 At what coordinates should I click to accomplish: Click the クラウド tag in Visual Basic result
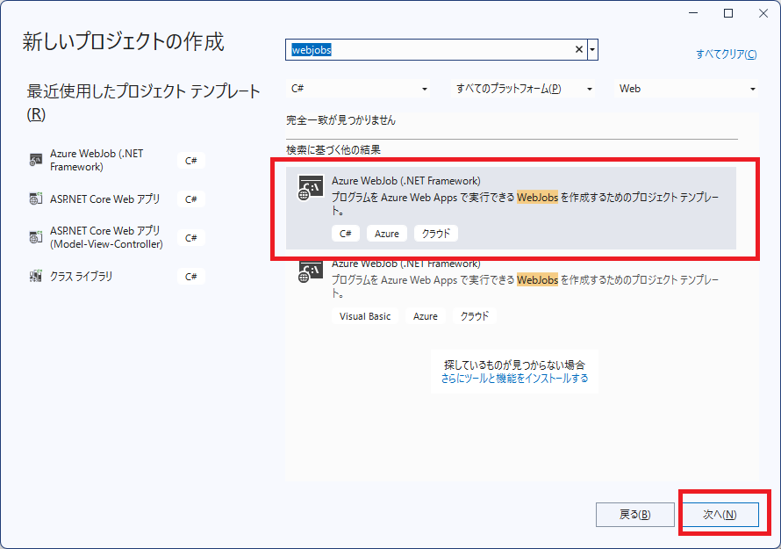474,316
